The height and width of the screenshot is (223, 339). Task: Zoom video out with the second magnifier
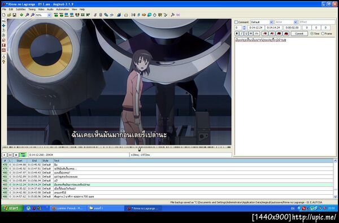click(x=32, y=15)
